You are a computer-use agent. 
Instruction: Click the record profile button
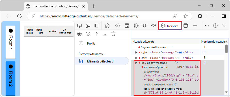click(79, 34)
